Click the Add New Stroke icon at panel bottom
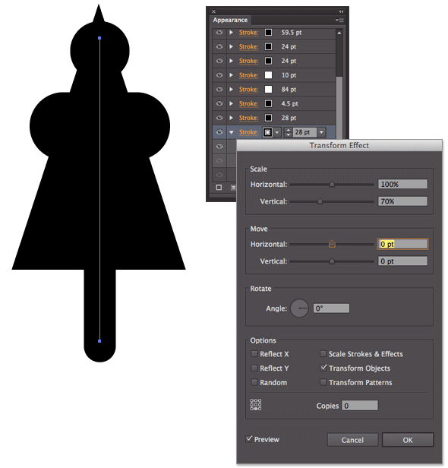Screen dimensions: 448x468 (219, 187)
